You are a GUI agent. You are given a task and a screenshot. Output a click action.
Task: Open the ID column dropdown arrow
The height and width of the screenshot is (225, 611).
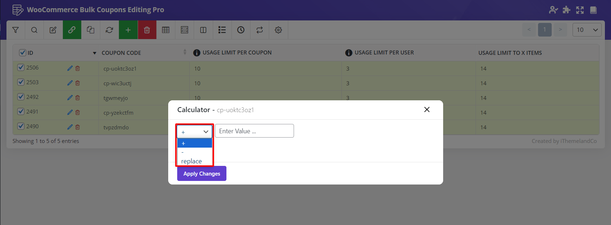click(x=95, y=53)
